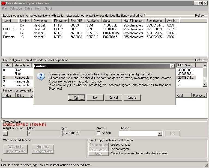Refresh the logical volumes list
Screen dimensions: 209x168
[x=200, y=16]
